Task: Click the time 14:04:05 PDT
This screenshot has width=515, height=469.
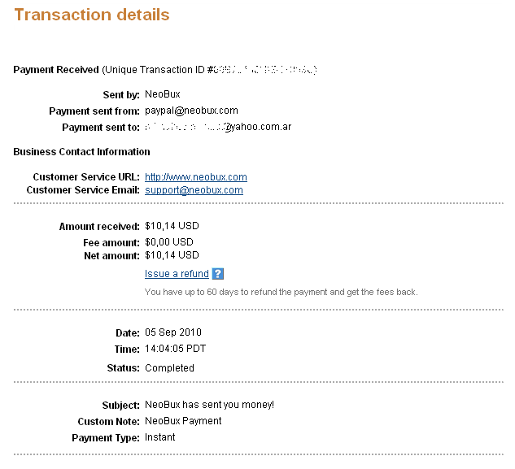Action: click(176, 349)
